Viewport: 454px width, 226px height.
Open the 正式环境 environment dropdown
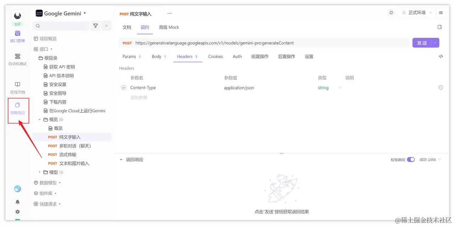click(417, 12)
